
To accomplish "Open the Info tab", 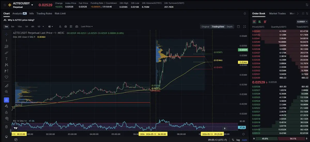I will coord(32,13).
